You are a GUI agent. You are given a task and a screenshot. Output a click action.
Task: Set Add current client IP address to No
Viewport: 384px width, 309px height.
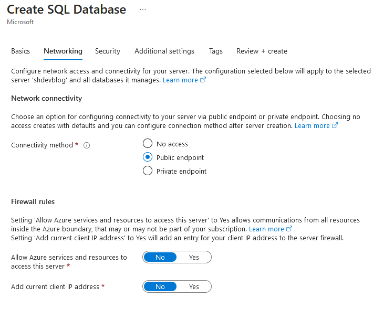tap(160, 286)
